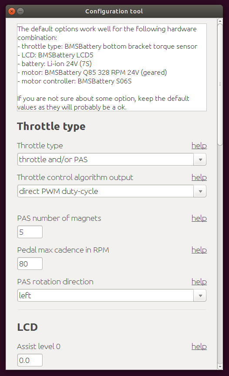Viewport: 229px width, 376px height.
Task: Click the 'left' rotation direction combo box
Action: pyautogui.click(x=112, y=296)
